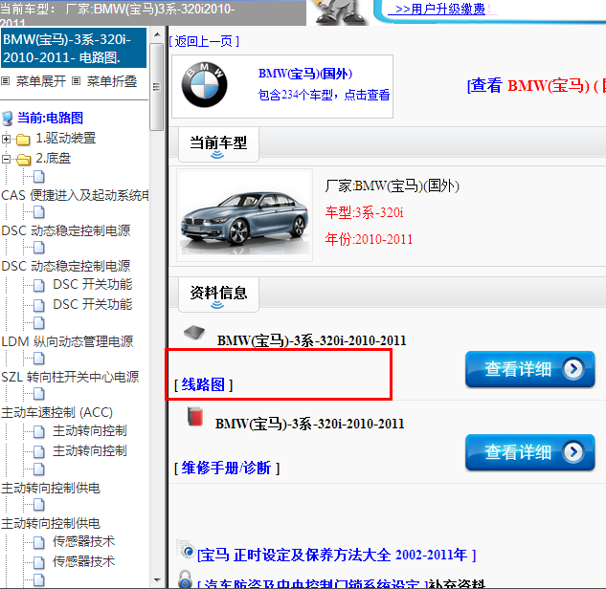This screenshot has height=589, width=606.
Task: Select the first 主动转向控制供电 item
Action: [51, 489]
